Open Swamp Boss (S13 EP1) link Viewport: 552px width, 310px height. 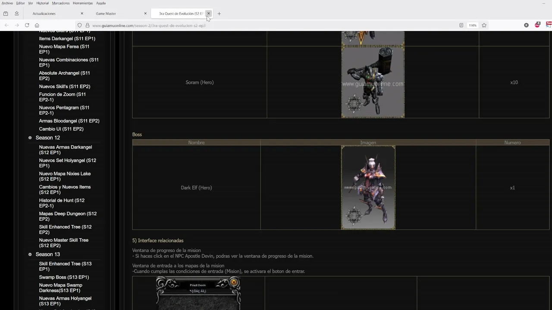(64, 277)
